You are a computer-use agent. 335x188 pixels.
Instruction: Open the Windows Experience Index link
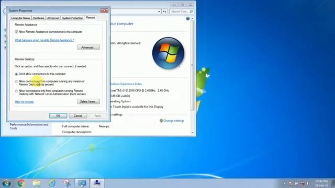pyautogui.click(x=126, y=84)
